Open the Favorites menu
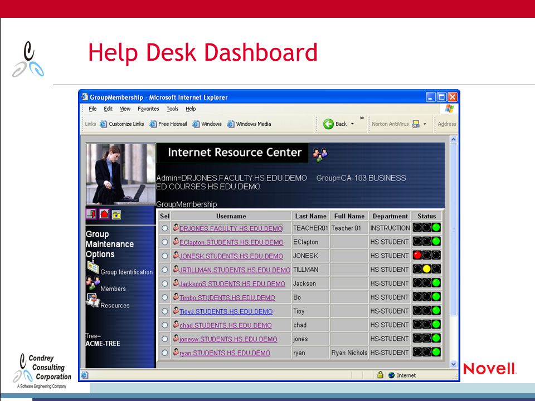The image size is (535, 401). (148, 109)
